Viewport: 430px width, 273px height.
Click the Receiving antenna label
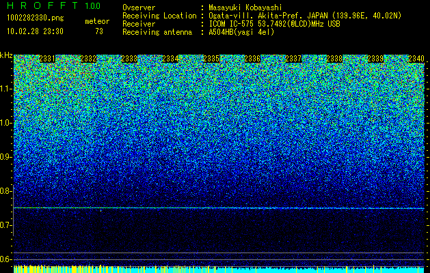point(157,32)
